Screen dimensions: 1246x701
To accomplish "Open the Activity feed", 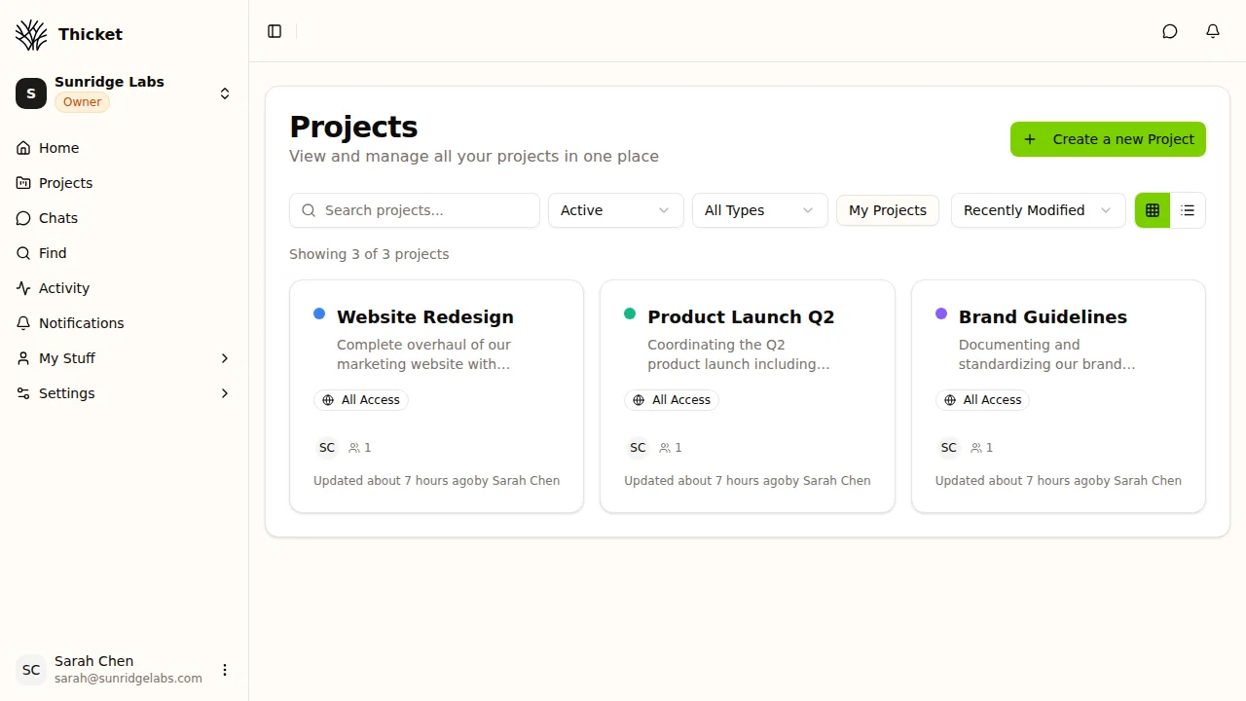I will pyautogui.click(x=62, y=287).
